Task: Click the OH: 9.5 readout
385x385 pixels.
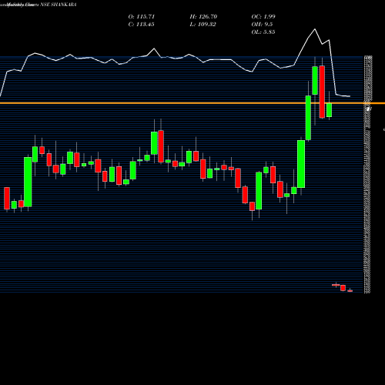Action: [262, 25]
